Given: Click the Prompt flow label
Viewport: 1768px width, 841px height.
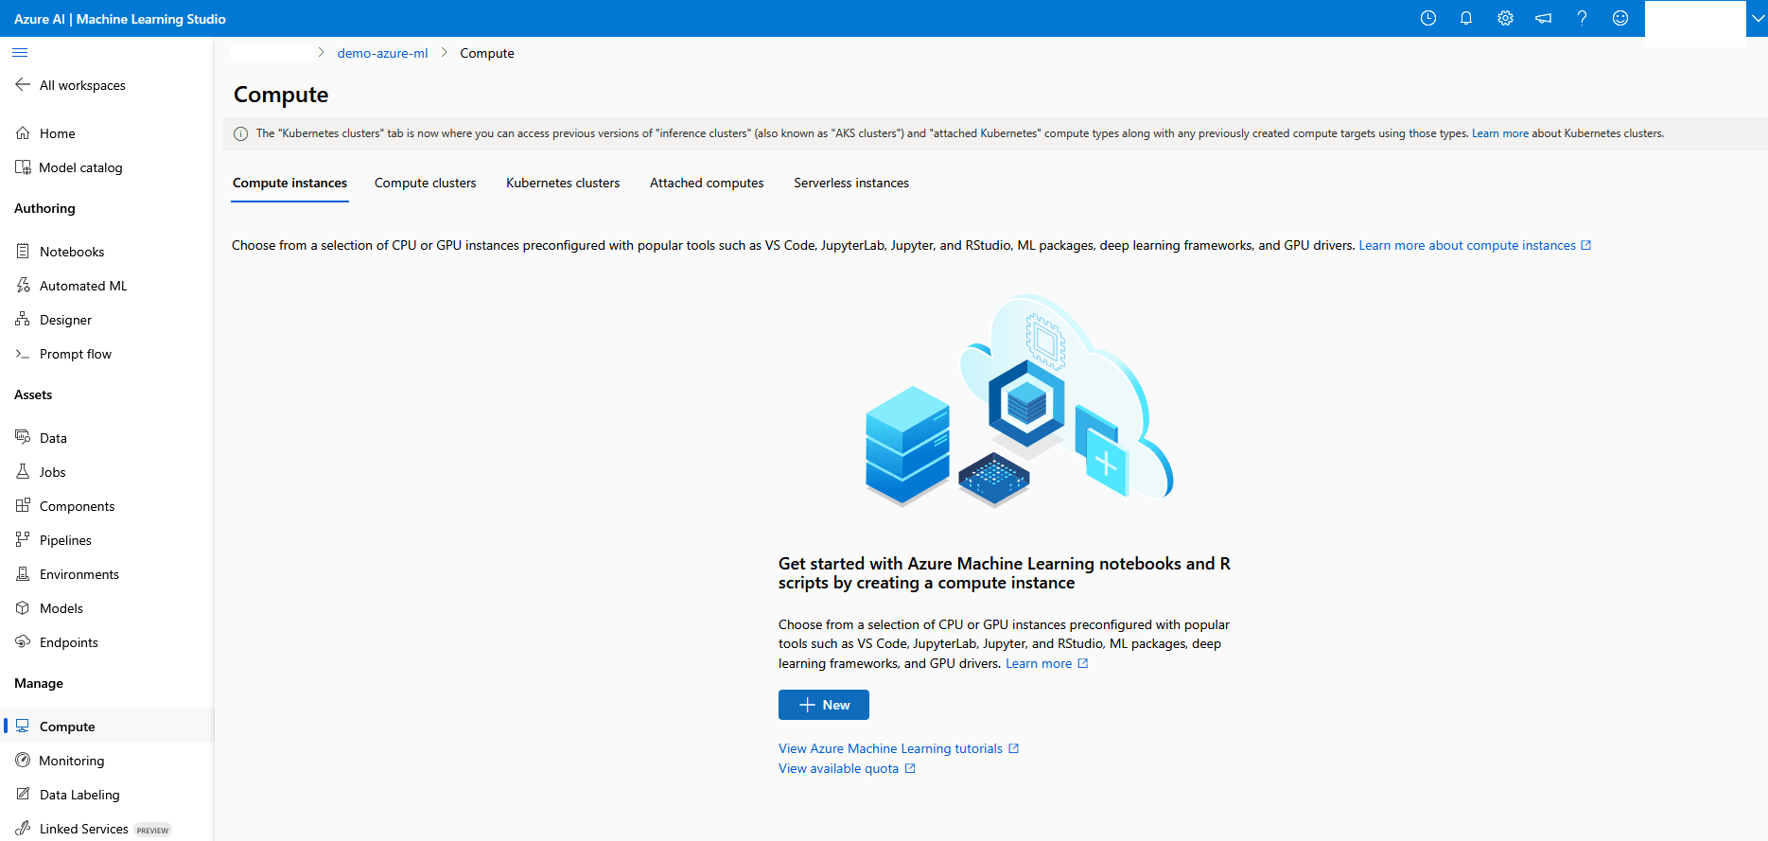Looking at the screenshot, I should point(76,354).
